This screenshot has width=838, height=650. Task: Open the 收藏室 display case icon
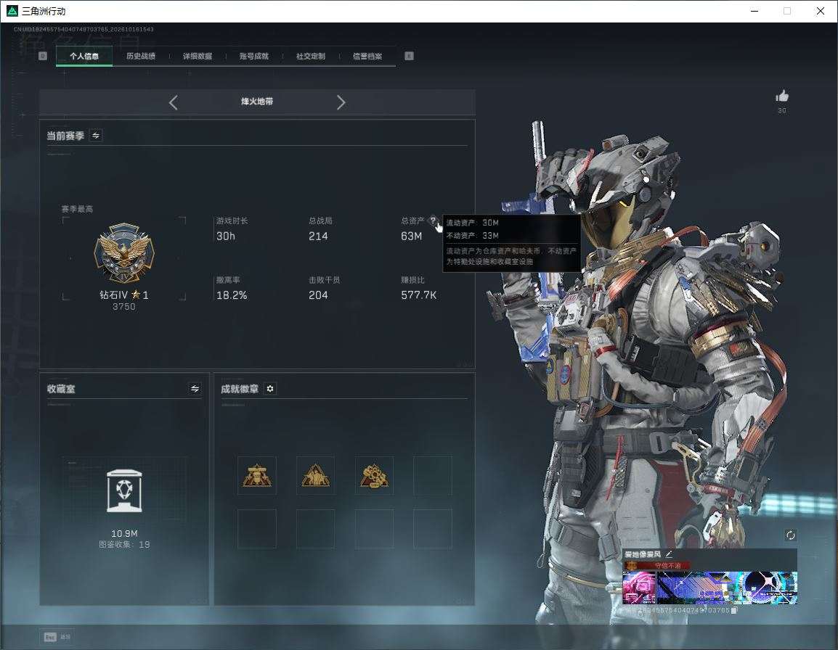tap(124, 491)
